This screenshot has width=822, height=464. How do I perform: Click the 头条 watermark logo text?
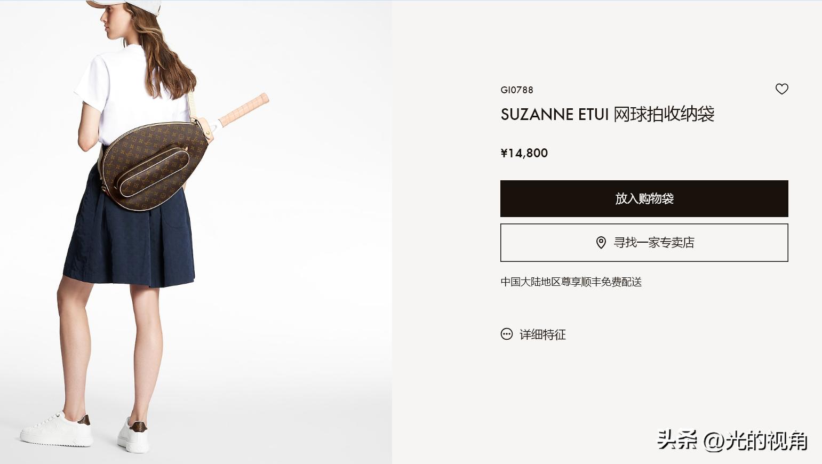point(677,441)
